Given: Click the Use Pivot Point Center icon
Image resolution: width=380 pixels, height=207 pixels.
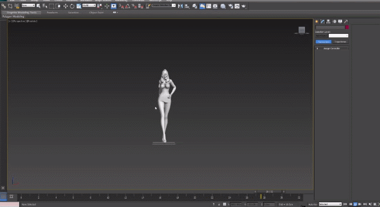Looking at the screenshot, I should 99,6.
